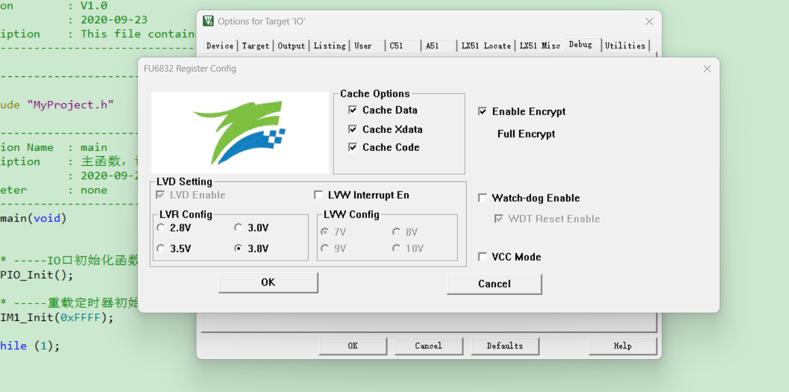Click the "Full Encrypt" label

[526, 134]
